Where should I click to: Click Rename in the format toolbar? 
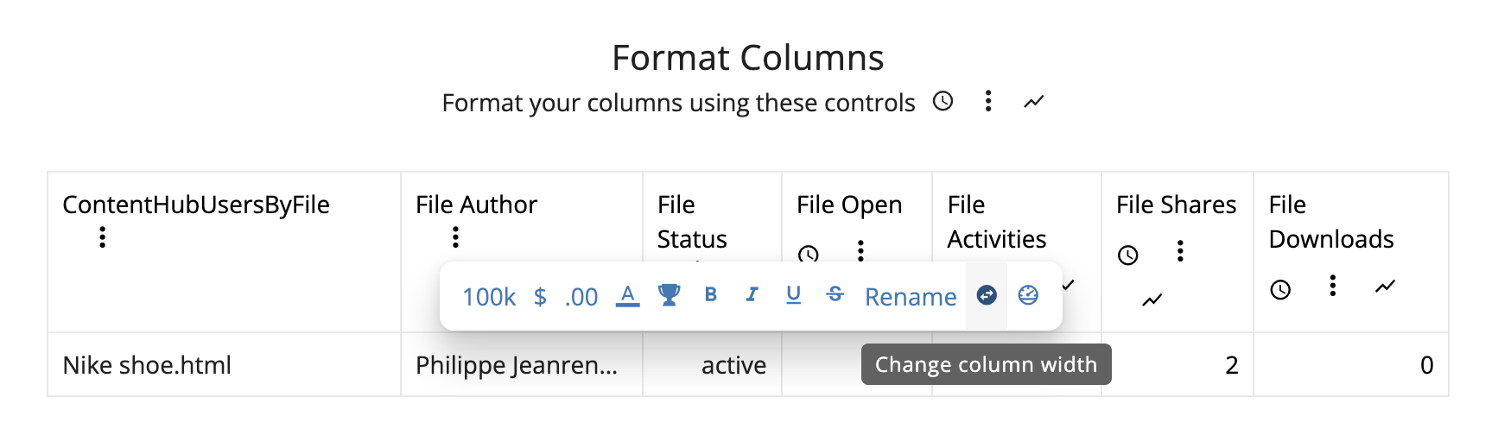[x=911, y=297]
